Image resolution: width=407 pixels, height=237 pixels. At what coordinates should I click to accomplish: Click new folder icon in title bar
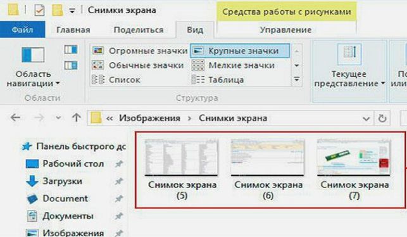pos(58,10)
